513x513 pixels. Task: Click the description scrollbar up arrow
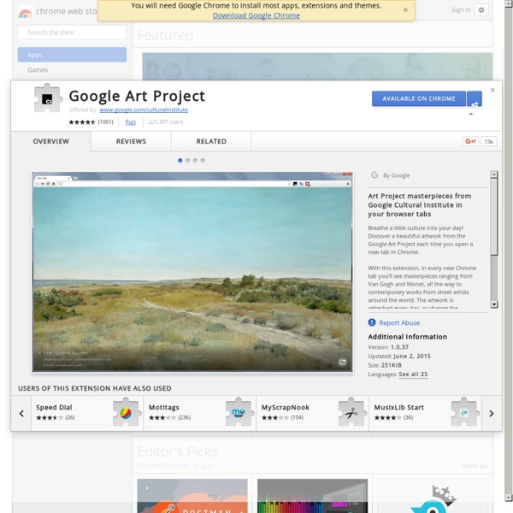tap(494, 174)
